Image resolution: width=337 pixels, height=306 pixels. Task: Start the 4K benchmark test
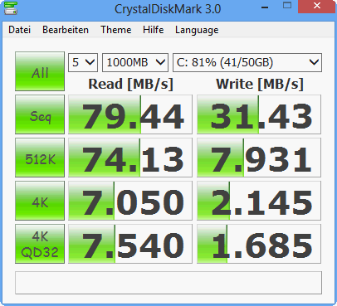[40, 201]
